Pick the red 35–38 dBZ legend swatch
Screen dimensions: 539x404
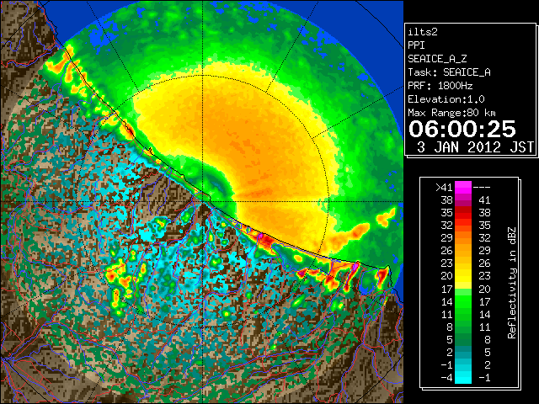coord(463,213)
